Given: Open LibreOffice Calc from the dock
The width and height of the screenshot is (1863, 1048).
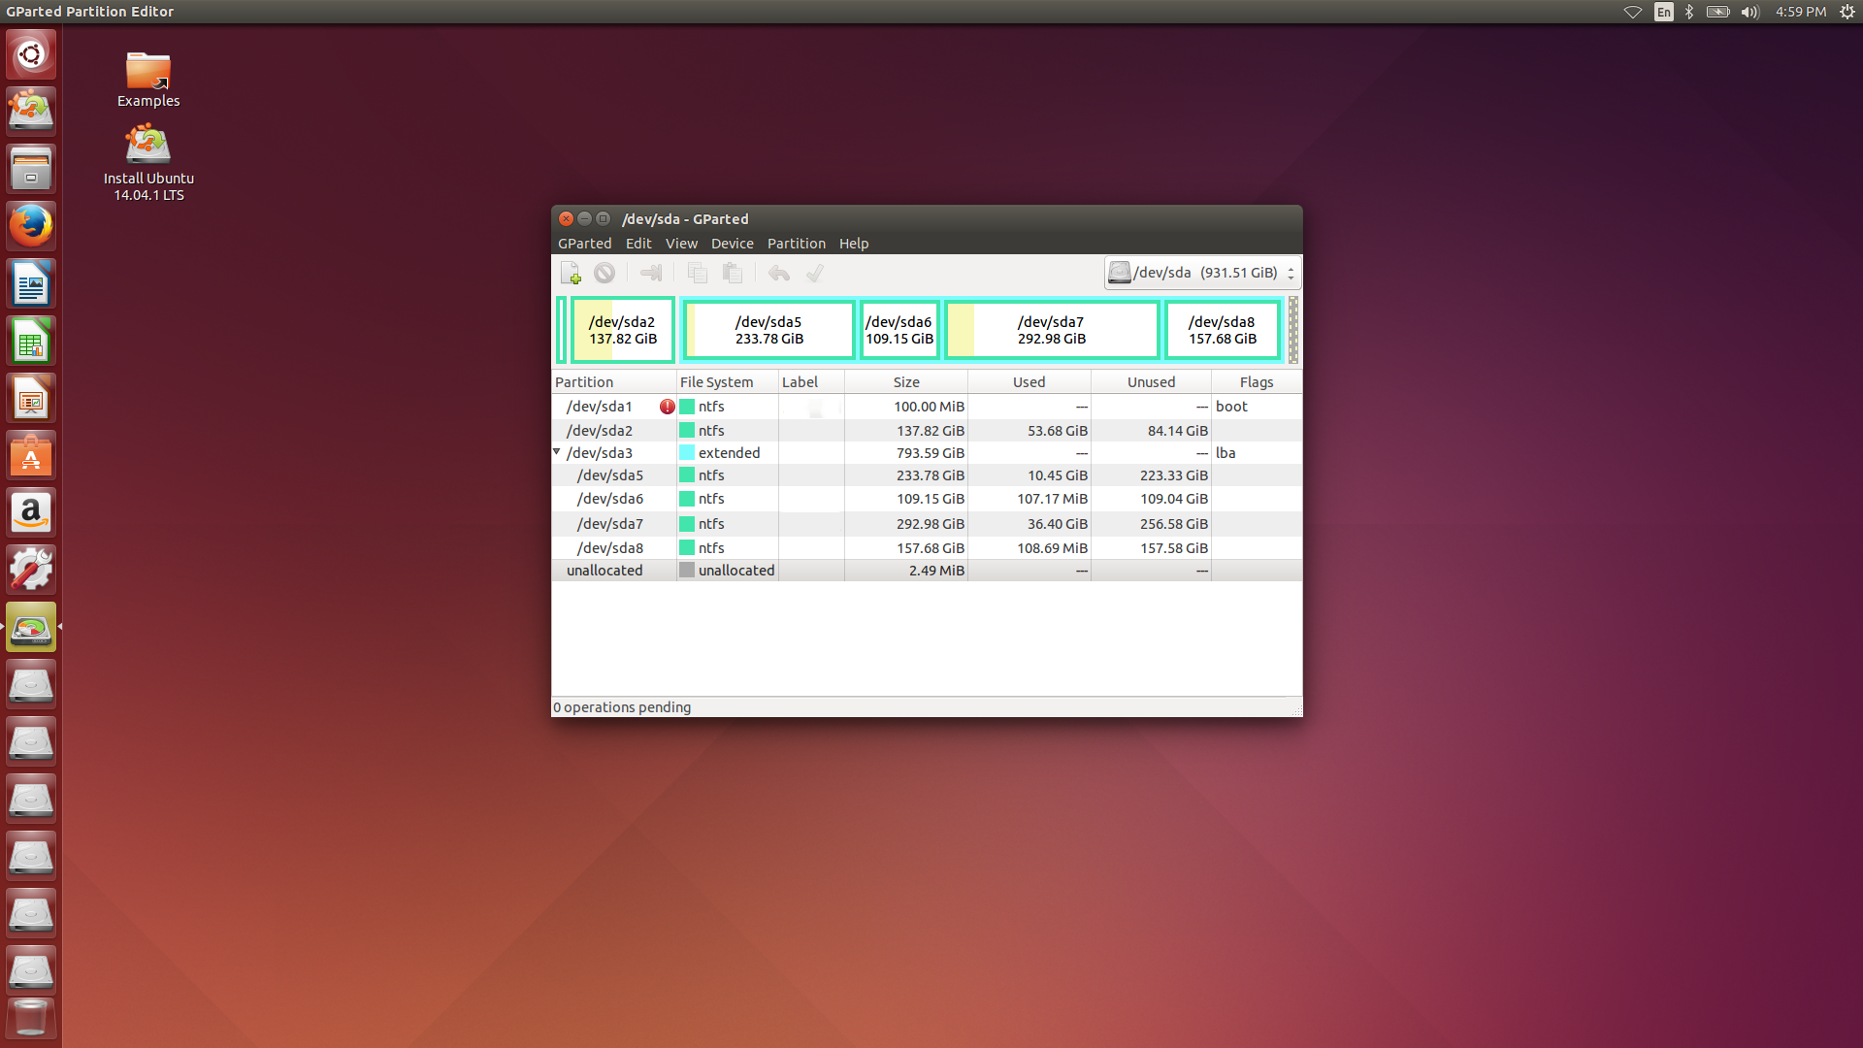Looking at the screenshot, I should point(31,341).
